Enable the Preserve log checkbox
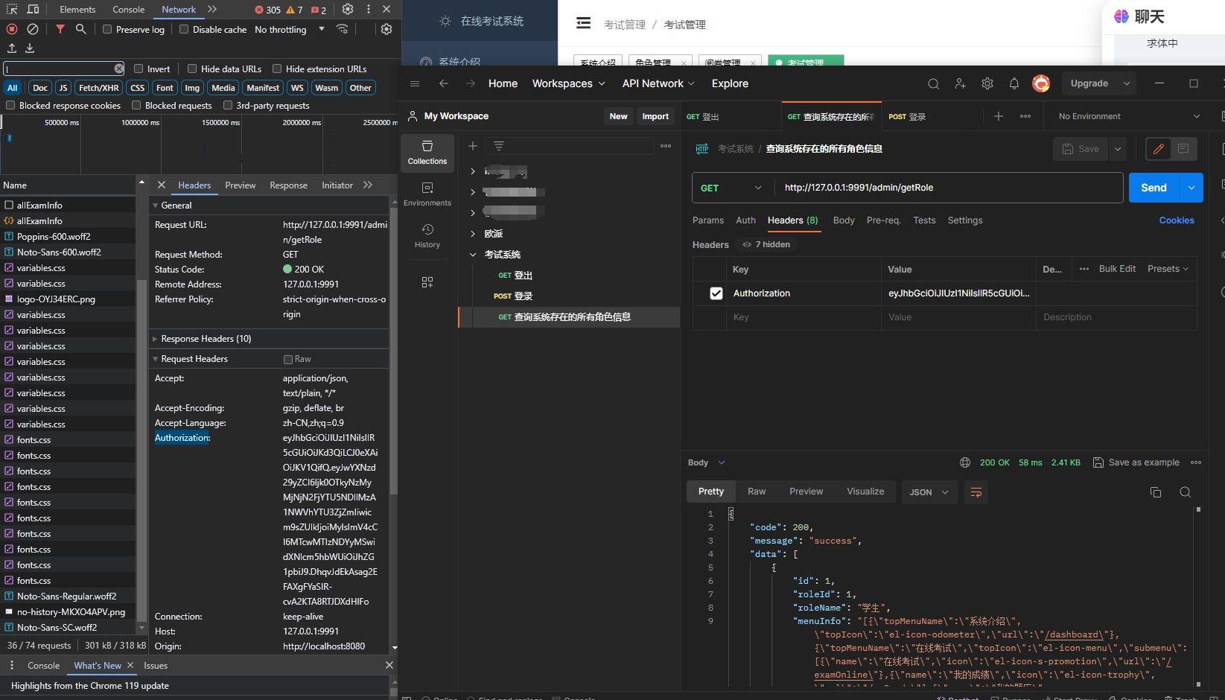Screen dimensions: 1225x700 click(107, 29)
